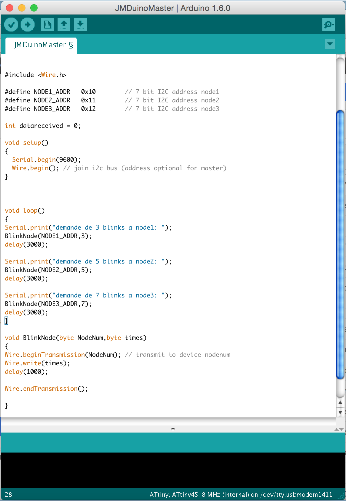Image resolution: width=346 pixels, height=501 pixels.
Task: Maximize window using the green button
Action: click(34, 8)
